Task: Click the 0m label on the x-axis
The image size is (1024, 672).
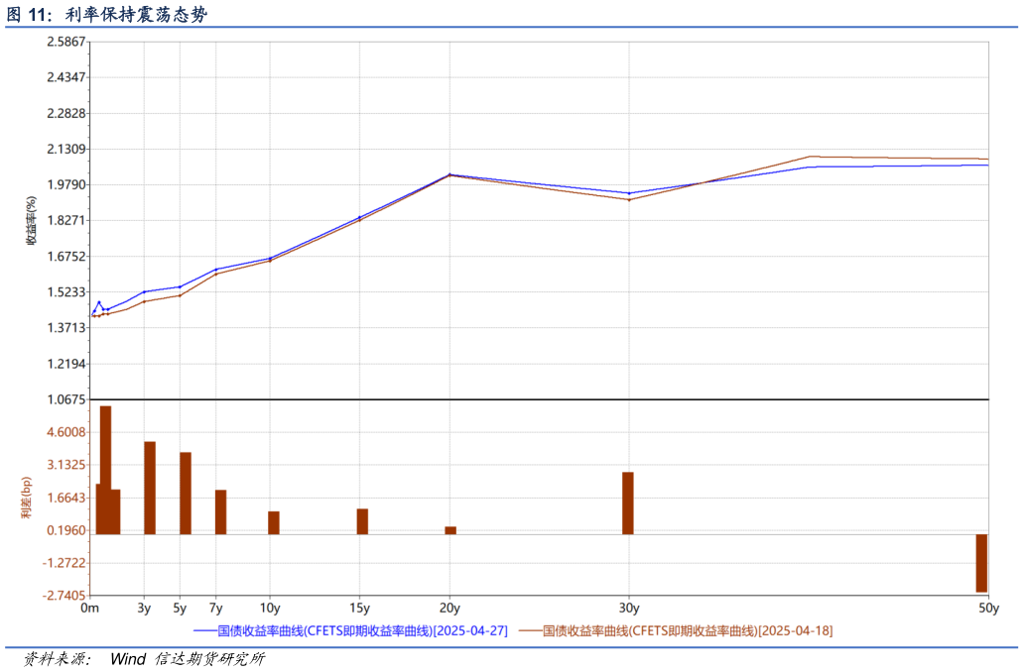Action: point(89,608)
